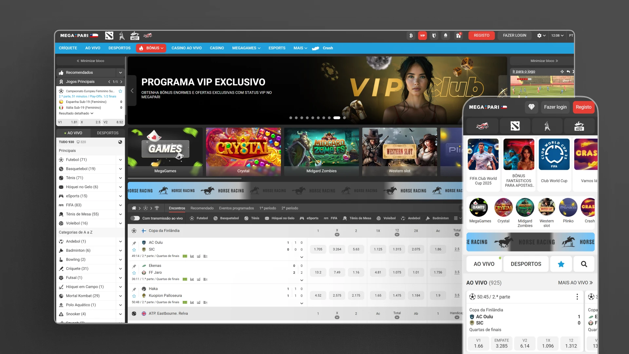Open the Dota 2 icon in desktop header

tap(109, 36)
